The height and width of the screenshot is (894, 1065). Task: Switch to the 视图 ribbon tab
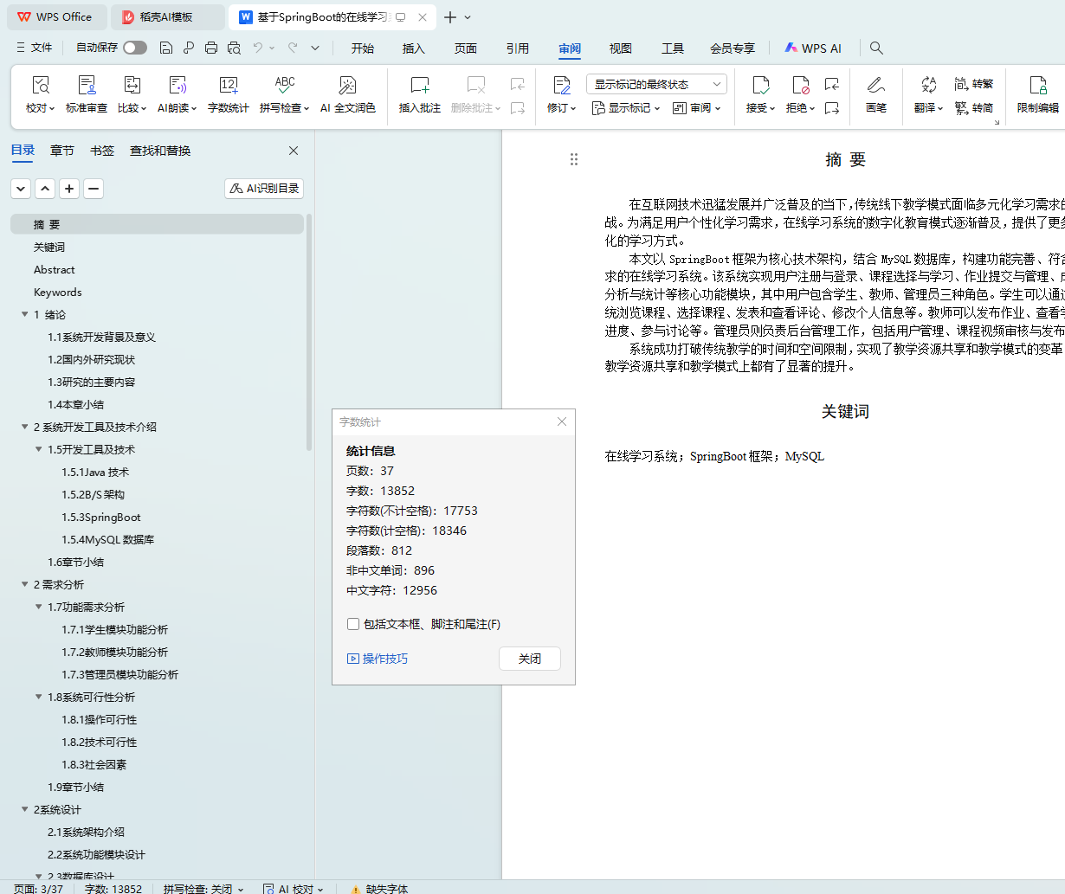(620, 48)
